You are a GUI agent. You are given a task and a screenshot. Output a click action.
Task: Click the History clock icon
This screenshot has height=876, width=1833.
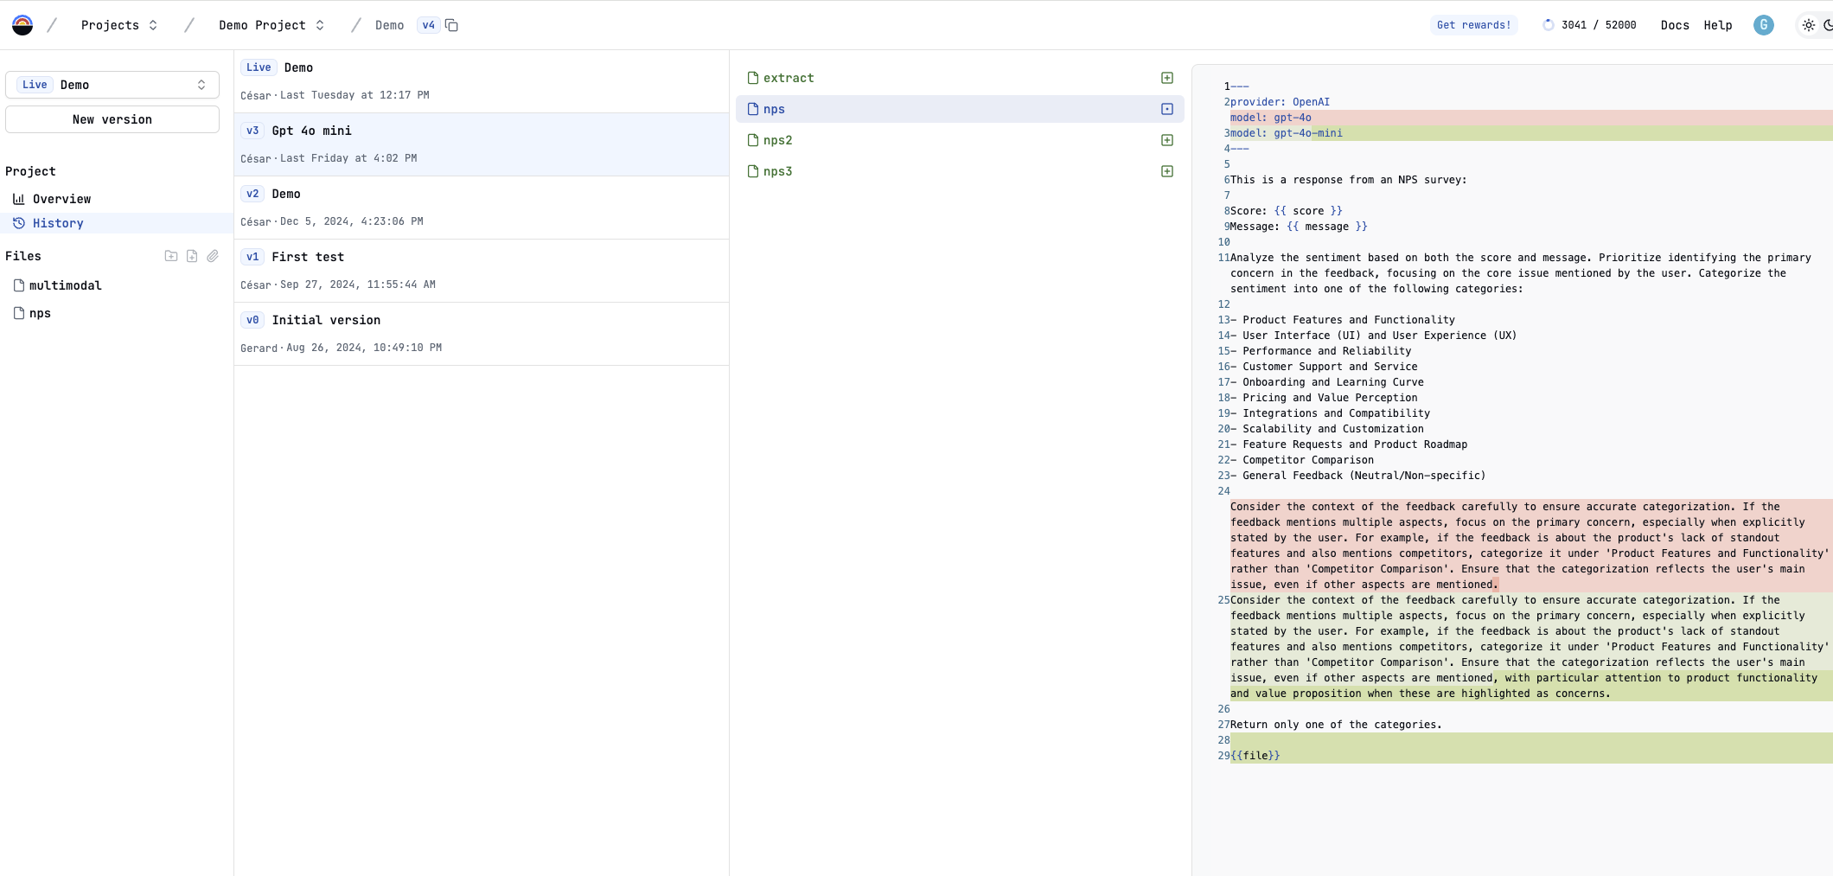(19, 223)
